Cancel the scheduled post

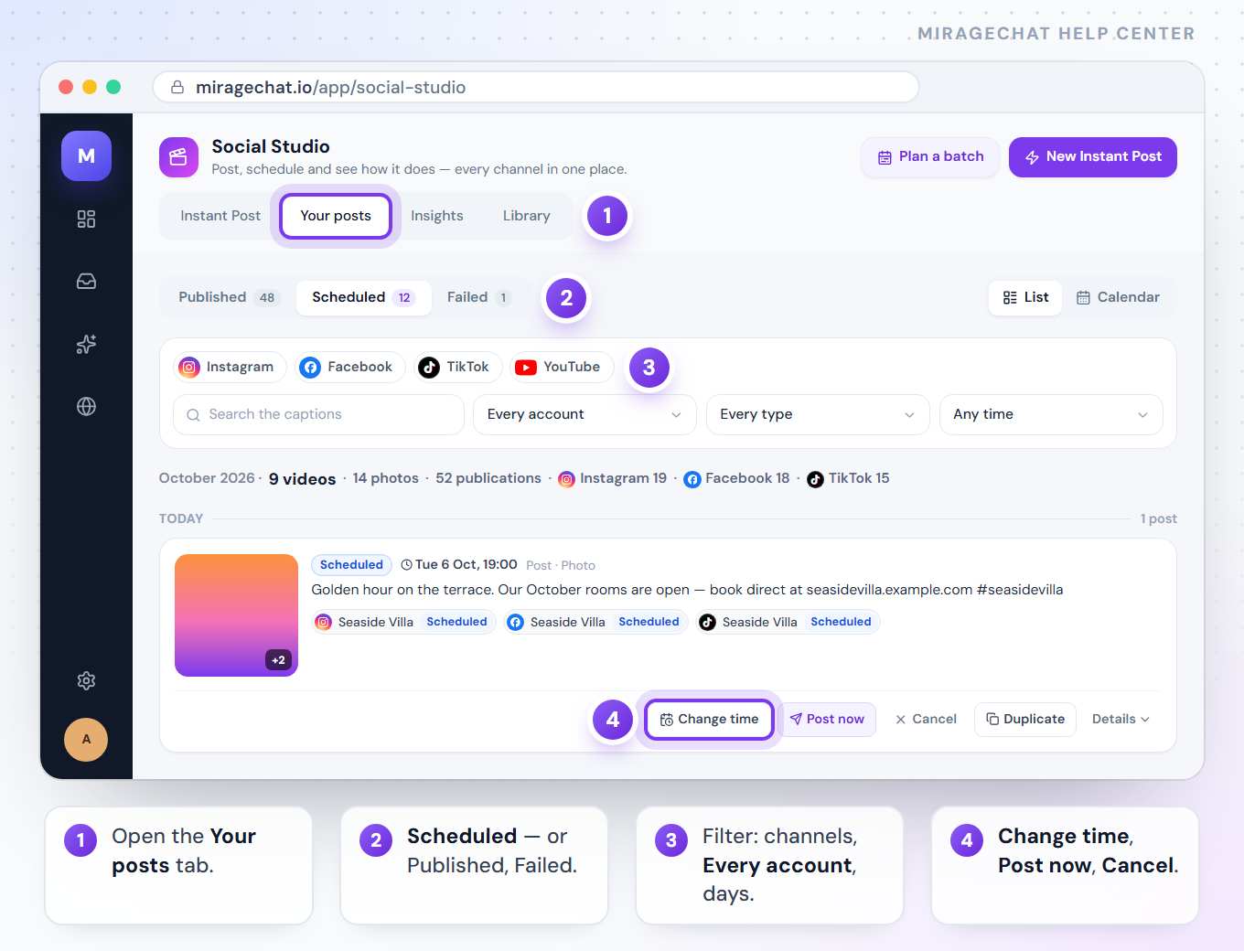pos(926,720)
